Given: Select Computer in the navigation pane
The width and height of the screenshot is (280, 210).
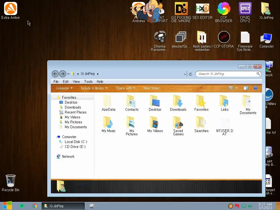Looking at the screenshot, I should (x=69, y=137).
